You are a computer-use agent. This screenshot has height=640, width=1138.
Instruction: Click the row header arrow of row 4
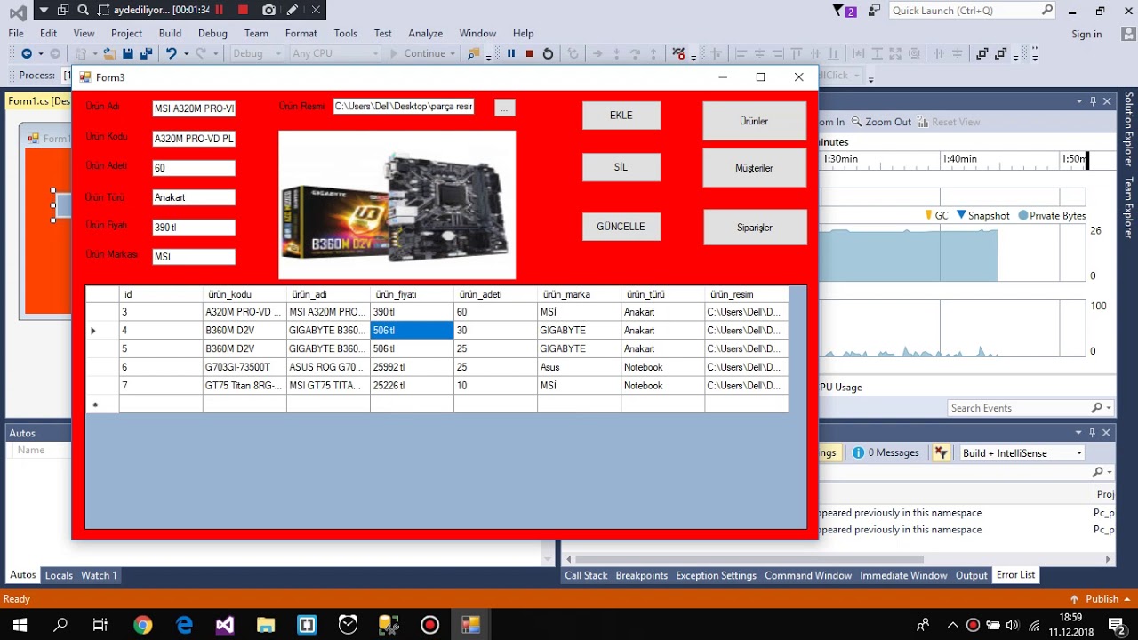click(x=102, y=331)
